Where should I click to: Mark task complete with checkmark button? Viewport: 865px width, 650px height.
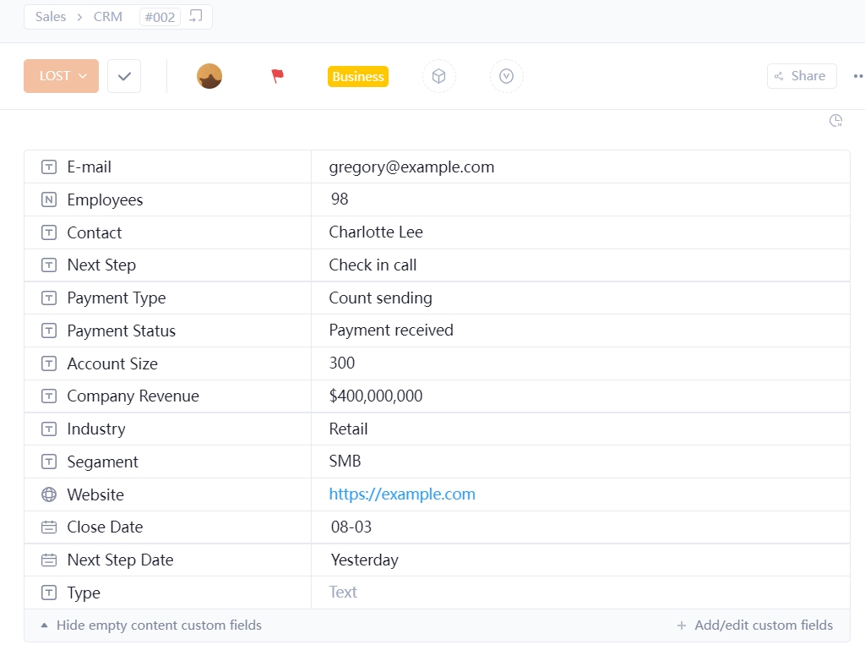(x=124, y=76)
